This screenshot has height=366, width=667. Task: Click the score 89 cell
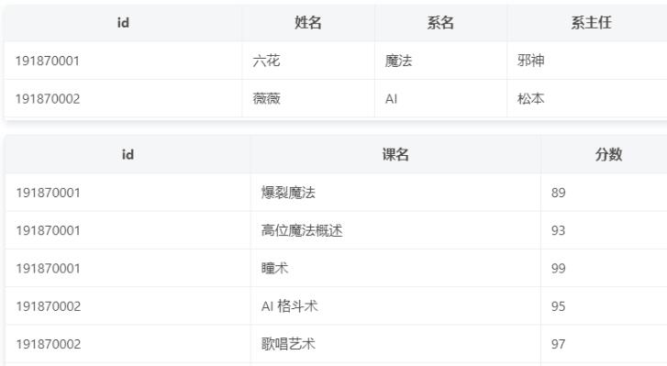[604, 193]
